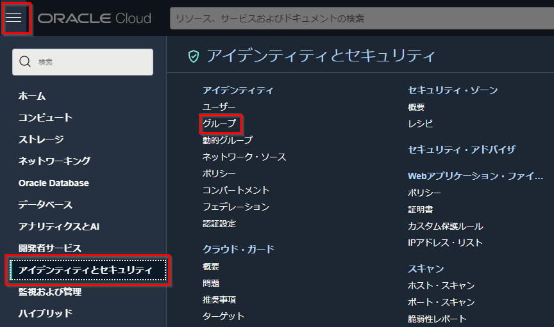Open レシピ under セキュリティ・ゾーン
Screen dimensions: 554x327
pos(420,124)
